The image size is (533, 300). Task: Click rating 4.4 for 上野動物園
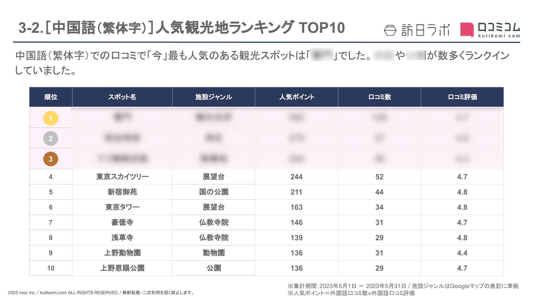click(462, 253)
